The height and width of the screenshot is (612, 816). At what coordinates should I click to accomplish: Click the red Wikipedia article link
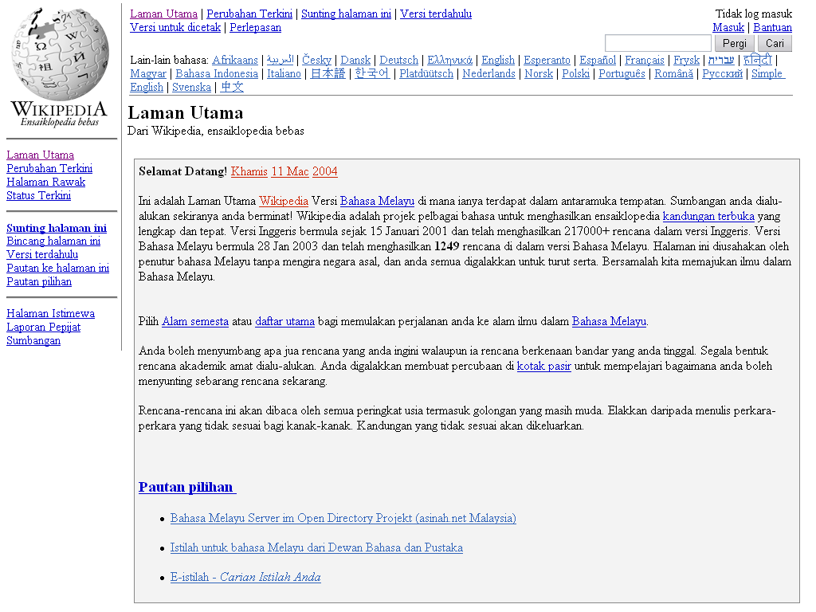(x=284, y=202)
